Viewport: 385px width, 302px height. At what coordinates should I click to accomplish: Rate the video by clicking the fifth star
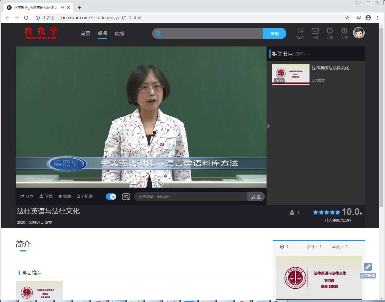(337, 212)
